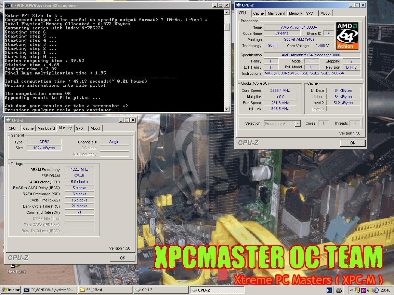The height and width of the screenshot is (295, 394).
Task: Click the memory Size value 1024 MBytes
Action: point(44,148)
